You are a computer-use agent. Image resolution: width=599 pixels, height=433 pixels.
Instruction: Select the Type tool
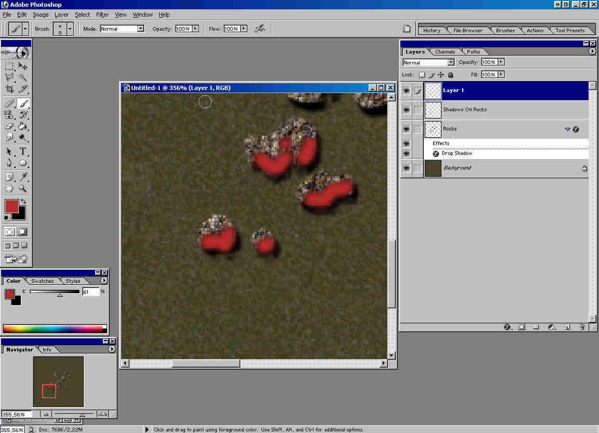click(x=23, y=151)
